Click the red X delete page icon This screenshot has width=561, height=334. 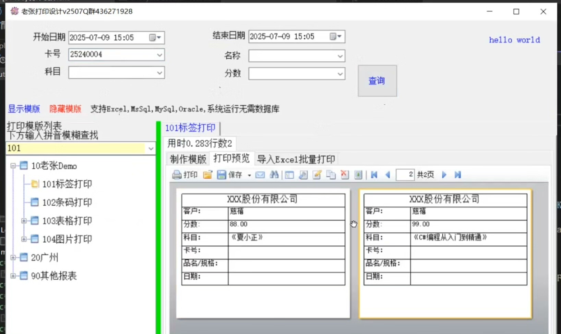(345, 175)
